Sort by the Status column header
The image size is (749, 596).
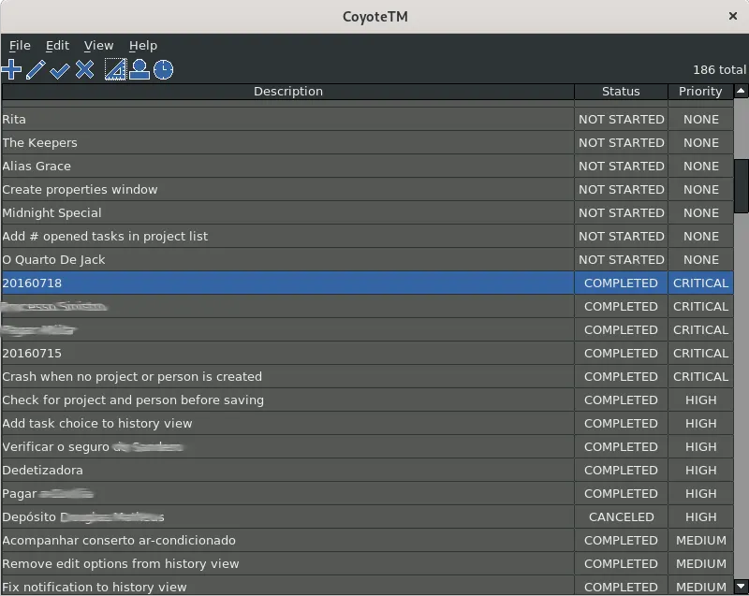point(621,91)
